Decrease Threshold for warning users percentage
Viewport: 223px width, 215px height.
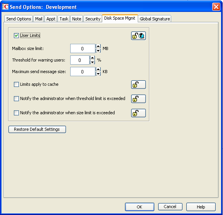coord(93,62)
